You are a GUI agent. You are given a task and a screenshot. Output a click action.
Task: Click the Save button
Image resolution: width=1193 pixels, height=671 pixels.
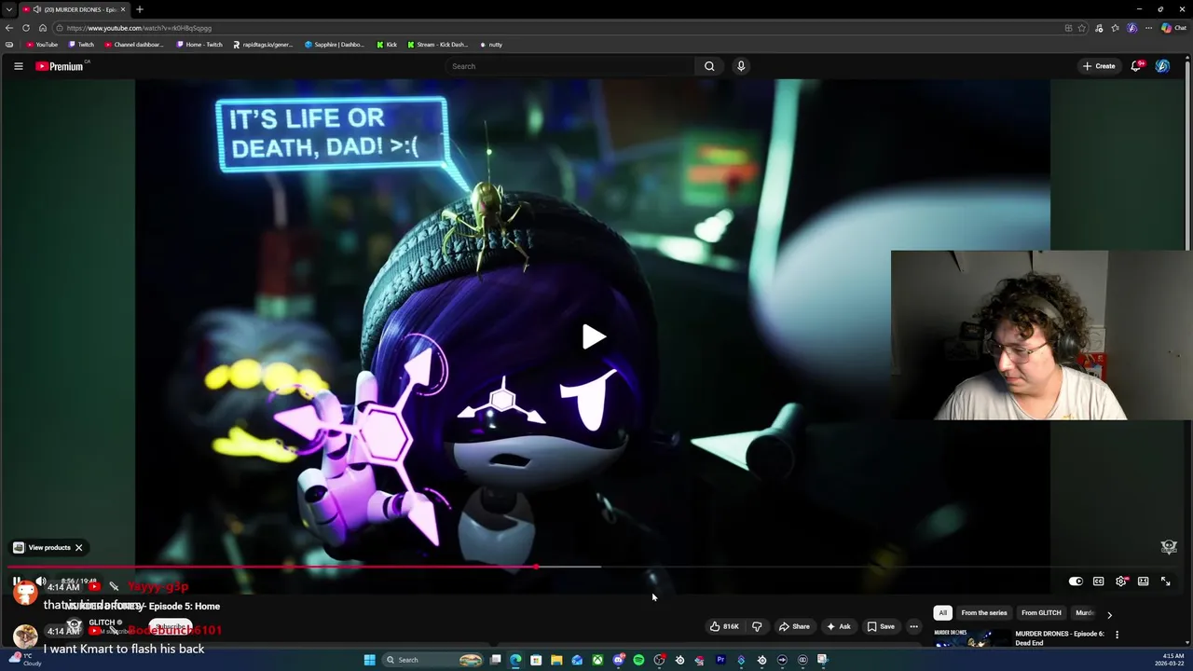click(881, 626)
